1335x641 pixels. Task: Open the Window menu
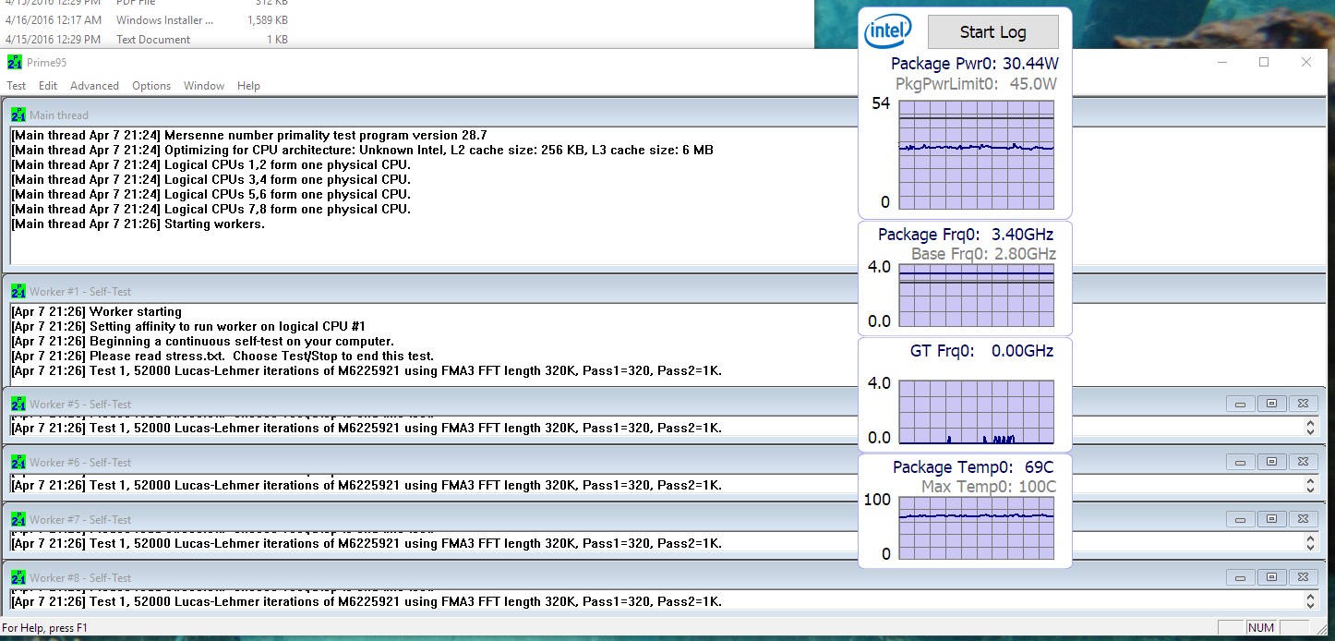tap(204, 86)
